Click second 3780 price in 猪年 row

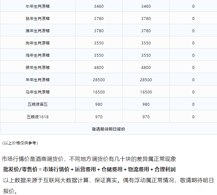click(146, 31)
